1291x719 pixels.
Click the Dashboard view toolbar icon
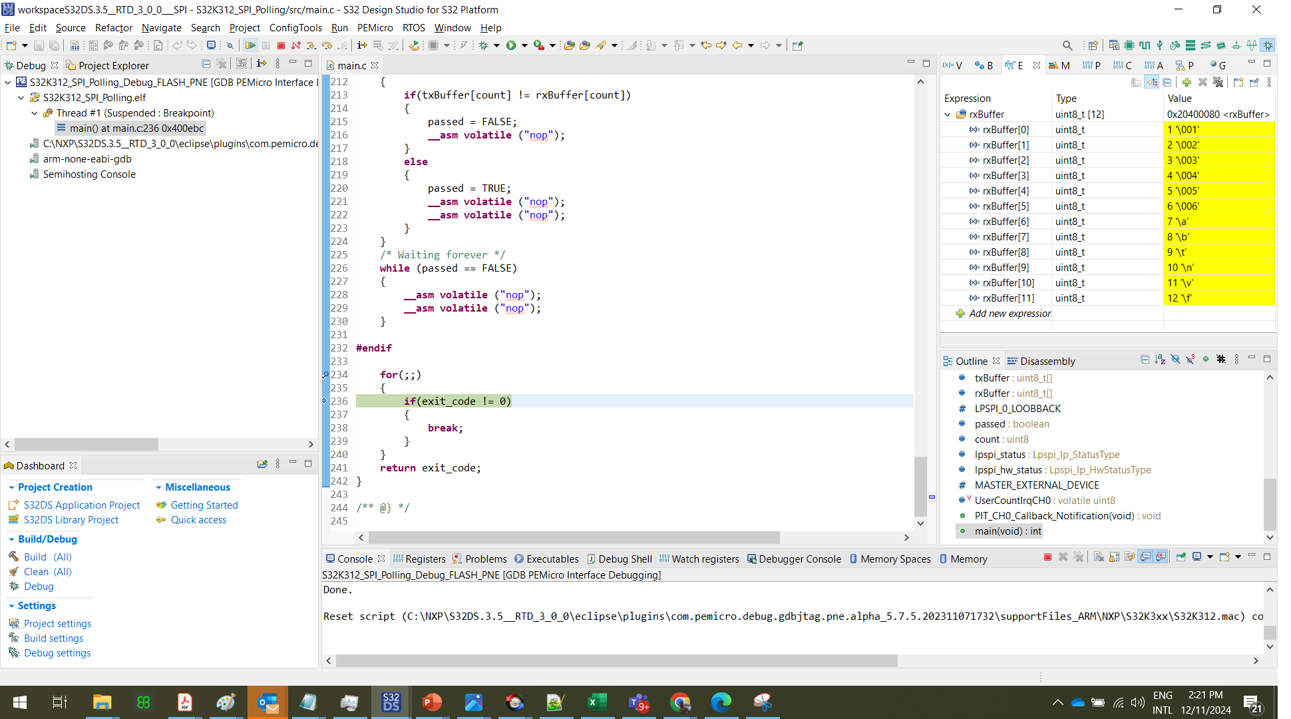(262, 464)
